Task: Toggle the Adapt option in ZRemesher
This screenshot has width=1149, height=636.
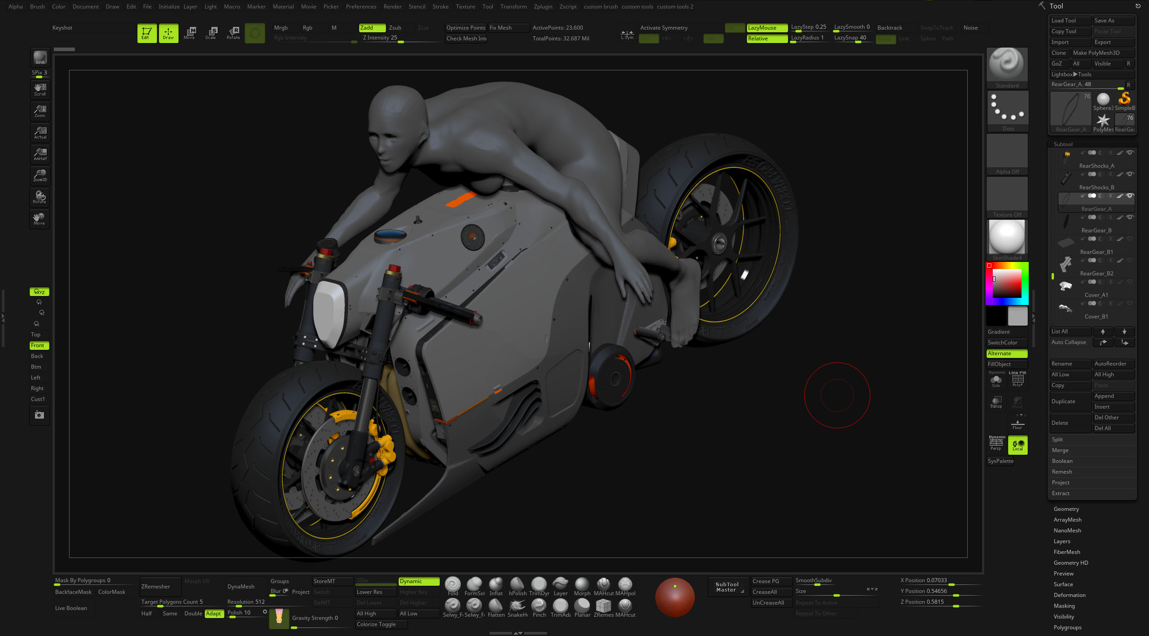Action: 214,614
